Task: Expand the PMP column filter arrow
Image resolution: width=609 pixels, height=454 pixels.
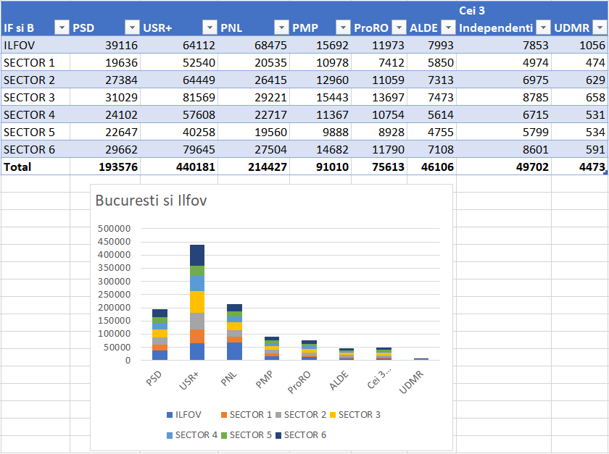Action: click(x=343, y=28)
